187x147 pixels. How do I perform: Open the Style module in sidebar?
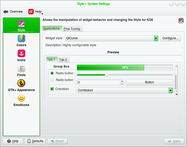pyautogui.click(x=21, y=25)
